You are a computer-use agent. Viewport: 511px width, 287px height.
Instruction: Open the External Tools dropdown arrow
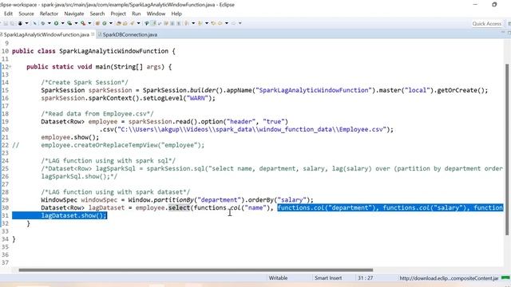pos(89,23)
